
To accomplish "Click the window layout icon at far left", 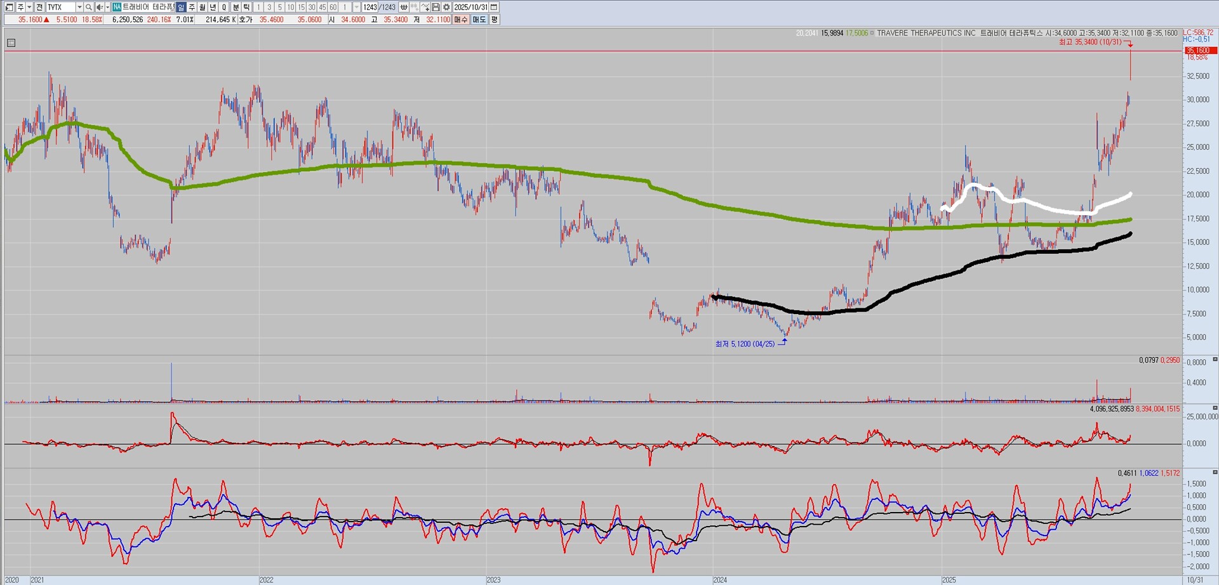I will [x=10, y=7].
